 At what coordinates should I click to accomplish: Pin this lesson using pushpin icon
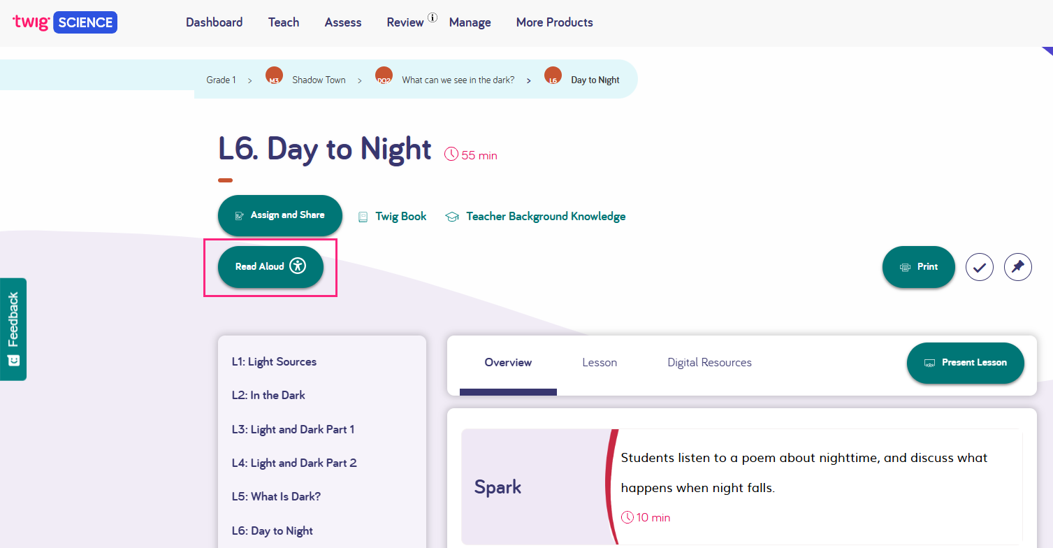click(1017, 267)
